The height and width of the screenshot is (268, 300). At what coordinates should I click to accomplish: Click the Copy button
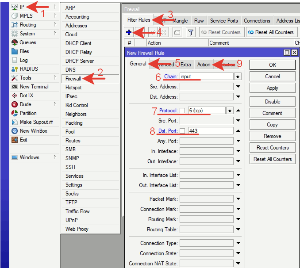pos(273,125)
